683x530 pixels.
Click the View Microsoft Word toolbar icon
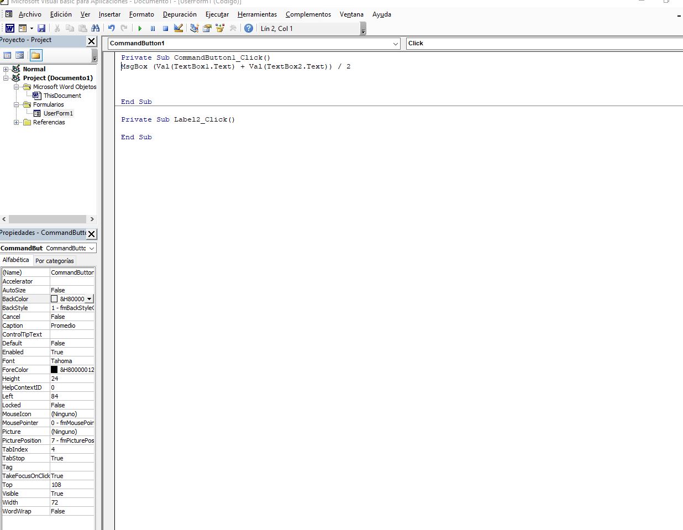(9, 28)
